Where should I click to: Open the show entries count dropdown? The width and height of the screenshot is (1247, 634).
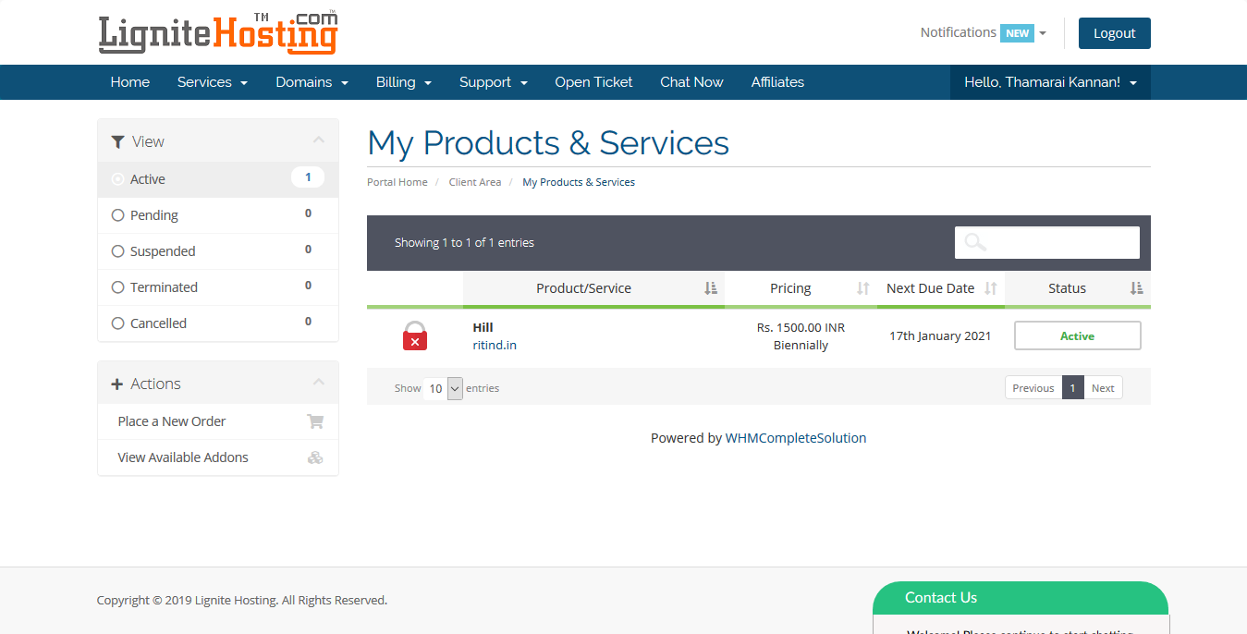pyautogui.click(x=444, y=388)
